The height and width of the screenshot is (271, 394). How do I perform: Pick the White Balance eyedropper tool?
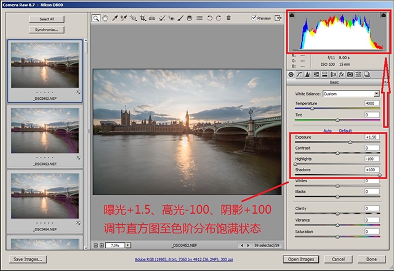click(115, 18)
